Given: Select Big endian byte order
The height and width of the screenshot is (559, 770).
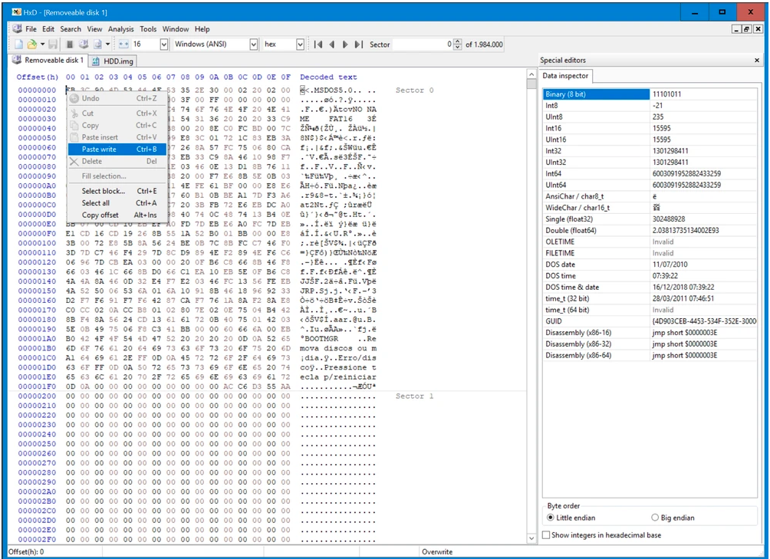Looking at the screenshot, I should point(654,518).
